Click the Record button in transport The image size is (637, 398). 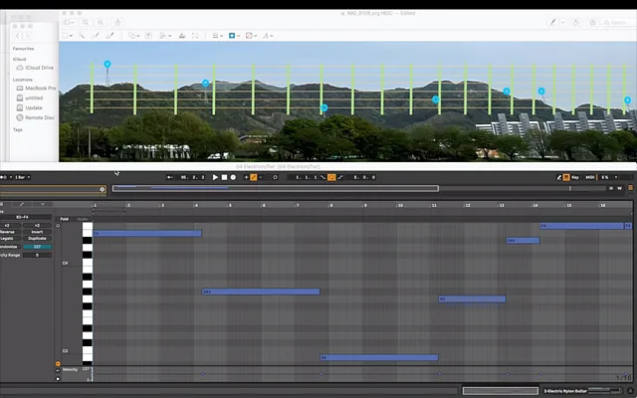click(x=234, y=177)
